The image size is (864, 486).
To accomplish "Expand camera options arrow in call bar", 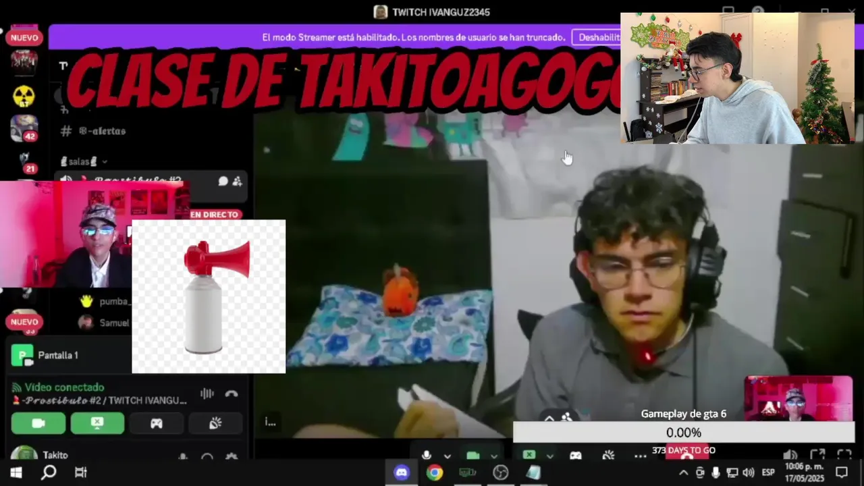I will (493, 456).
